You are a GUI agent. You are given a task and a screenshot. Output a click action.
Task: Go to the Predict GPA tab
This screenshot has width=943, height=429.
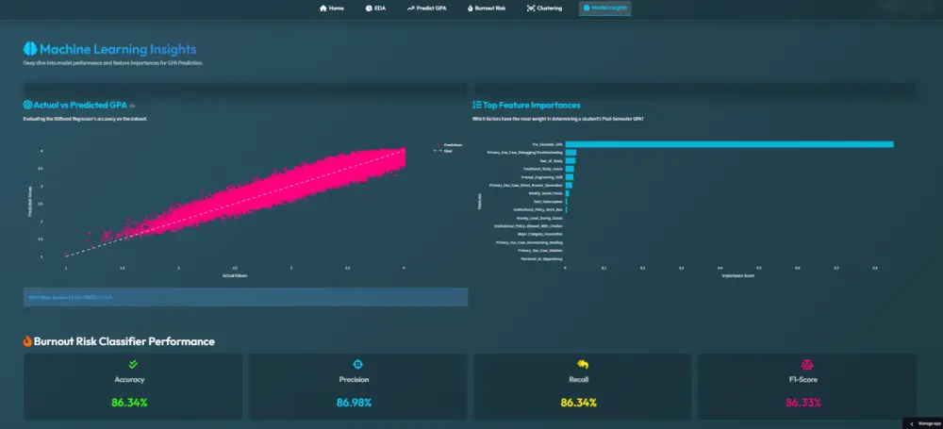[x=426, y=8]
